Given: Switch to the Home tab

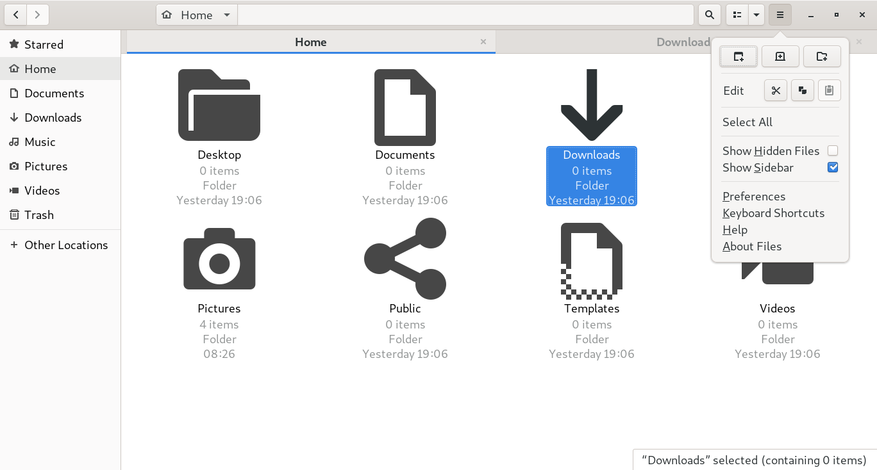Looking at the screenshot, I should [x=311, y=42].
